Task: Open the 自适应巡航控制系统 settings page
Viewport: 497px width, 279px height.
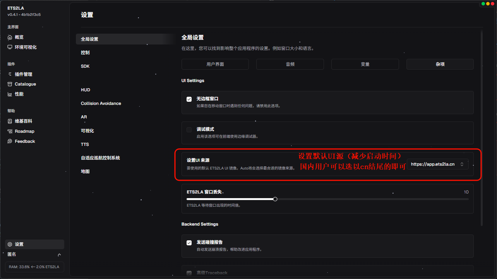Action: (x=100, y=158)
